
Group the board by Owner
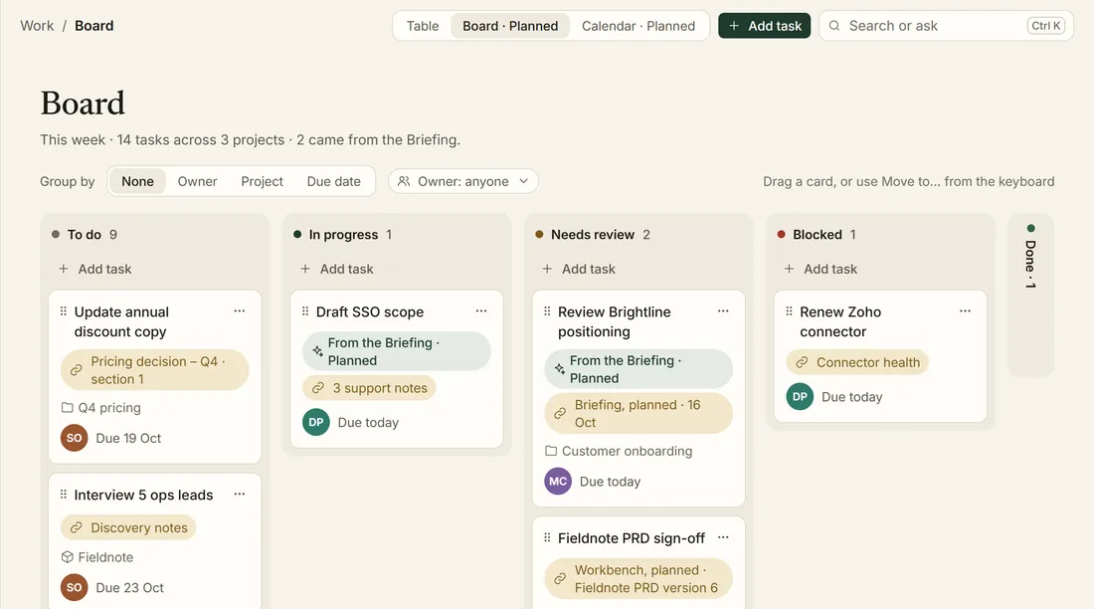point(198,181)
